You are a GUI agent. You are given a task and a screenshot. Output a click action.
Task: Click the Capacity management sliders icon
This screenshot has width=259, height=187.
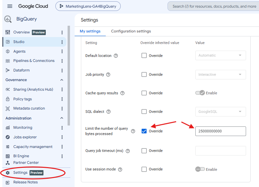pos(8,147)
